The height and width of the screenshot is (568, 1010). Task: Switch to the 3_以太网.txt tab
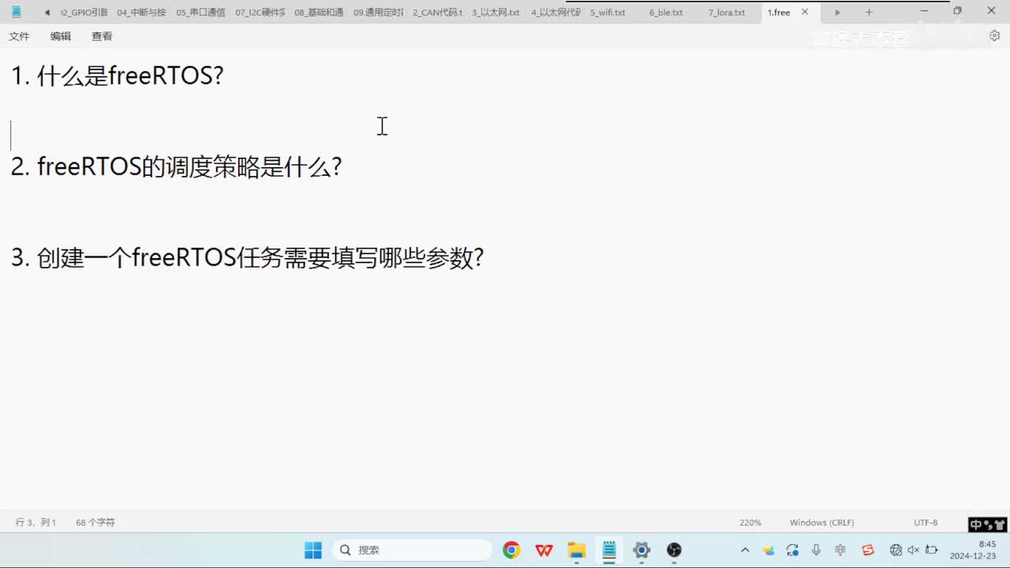[x=496, y=13]
